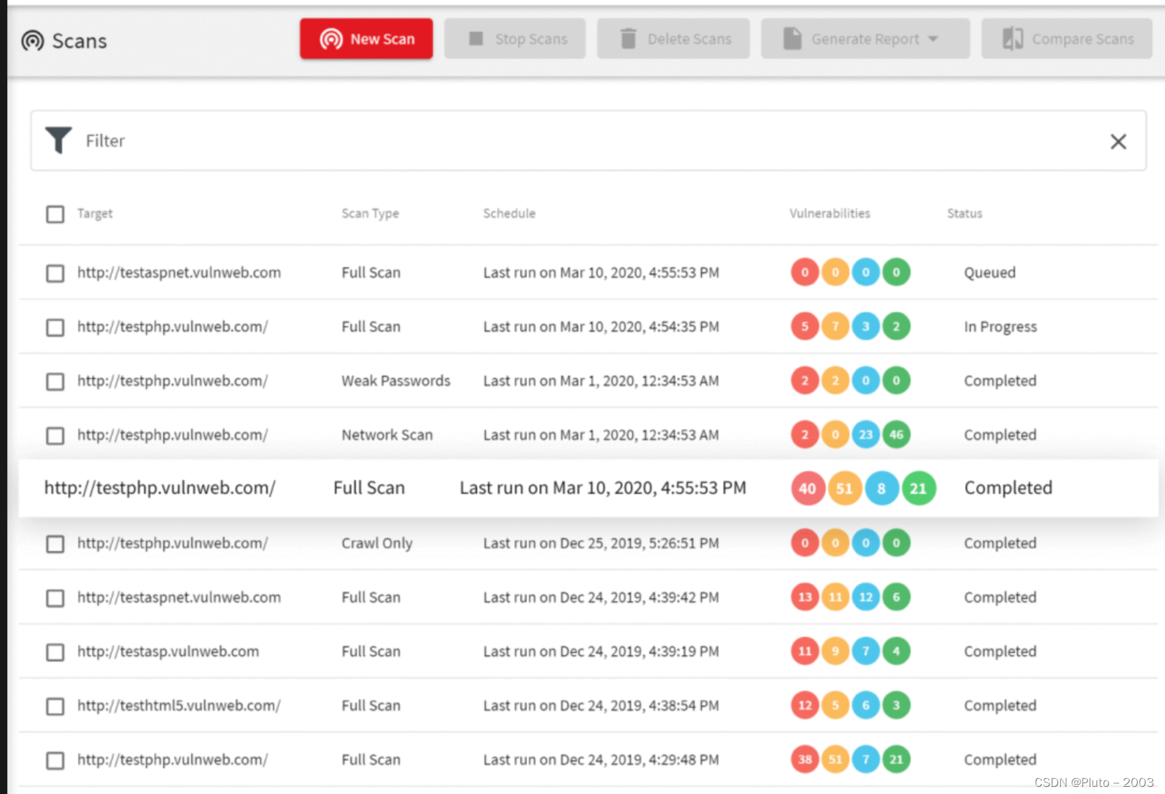1165x794 pixels.
Task: Check the testhtml5.vulnweb.com scan checkbox
Action: (55, 706)
